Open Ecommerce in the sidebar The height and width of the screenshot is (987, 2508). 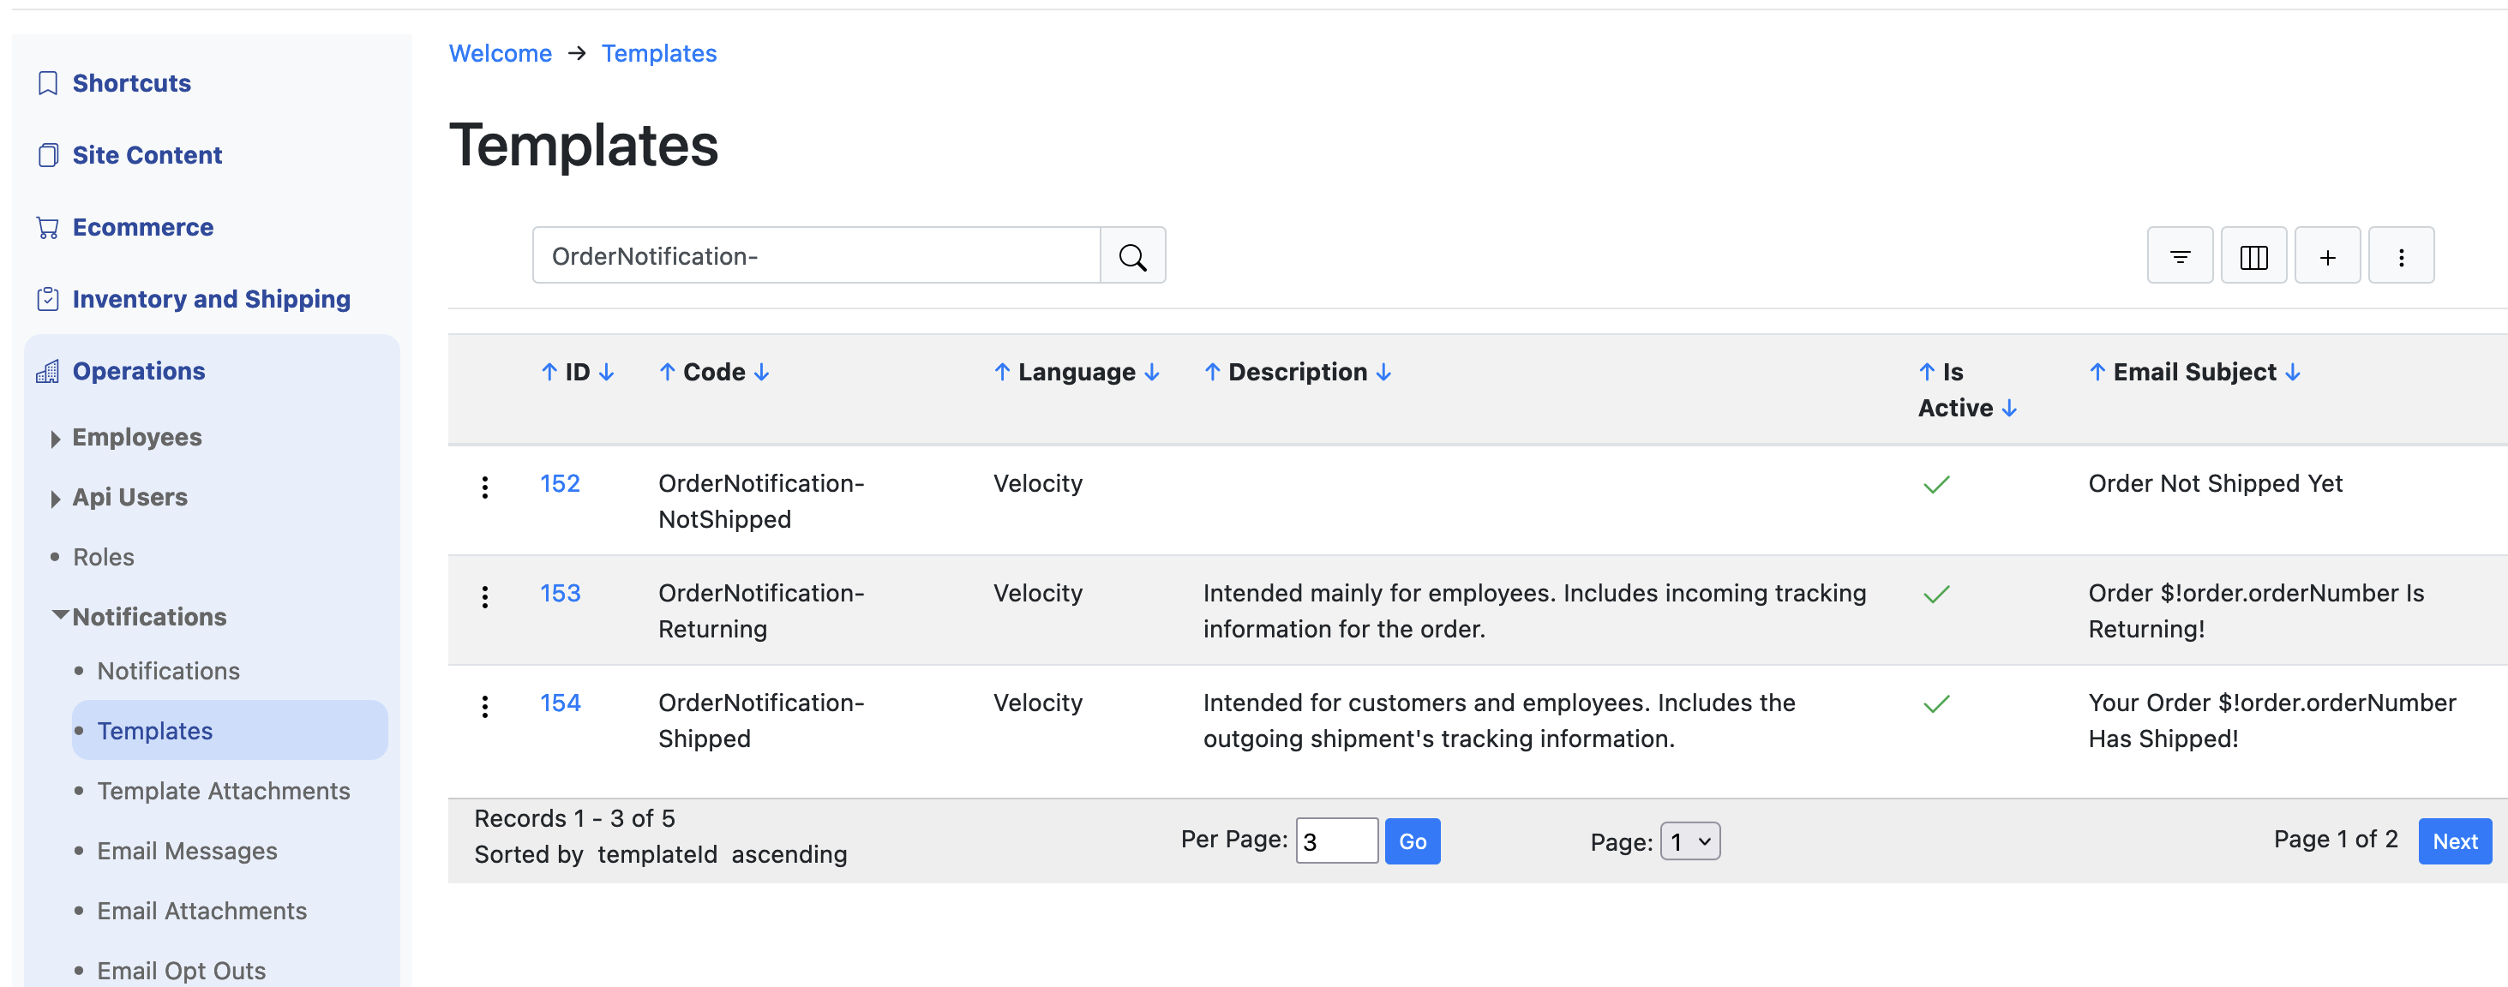click(x=143, y=227)
